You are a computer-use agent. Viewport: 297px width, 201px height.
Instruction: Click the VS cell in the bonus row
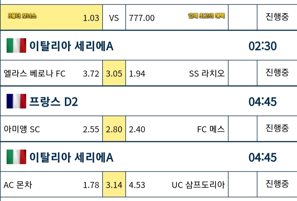[x=114, y=17]
